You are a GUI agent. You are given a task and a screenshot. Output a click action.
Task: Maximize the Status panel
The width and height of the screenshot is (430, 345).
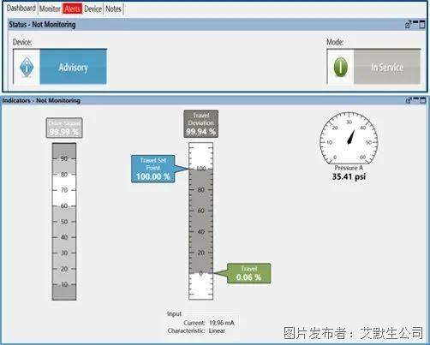(422, 25)
